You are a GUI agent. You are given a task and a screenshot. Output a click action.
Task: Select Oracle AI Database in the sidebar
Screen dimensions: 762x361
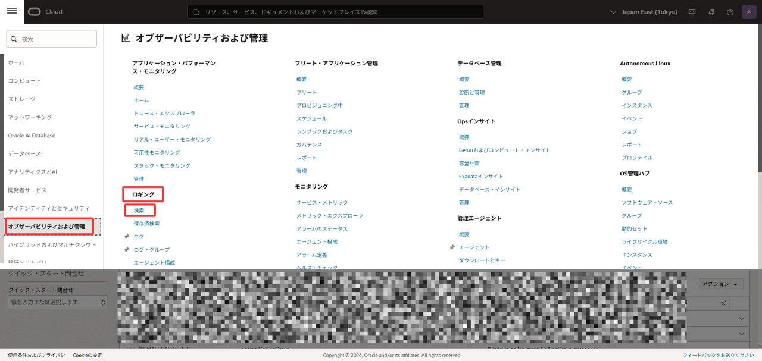(x=32, y=136)
